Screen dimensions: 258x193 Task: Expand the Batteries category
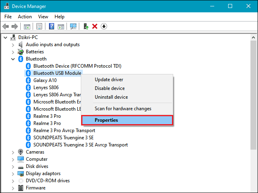pos(13,52)
